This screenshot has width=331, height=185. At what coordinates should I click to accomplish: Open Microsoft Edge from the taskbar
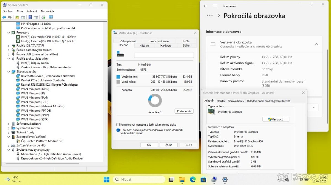193,179
